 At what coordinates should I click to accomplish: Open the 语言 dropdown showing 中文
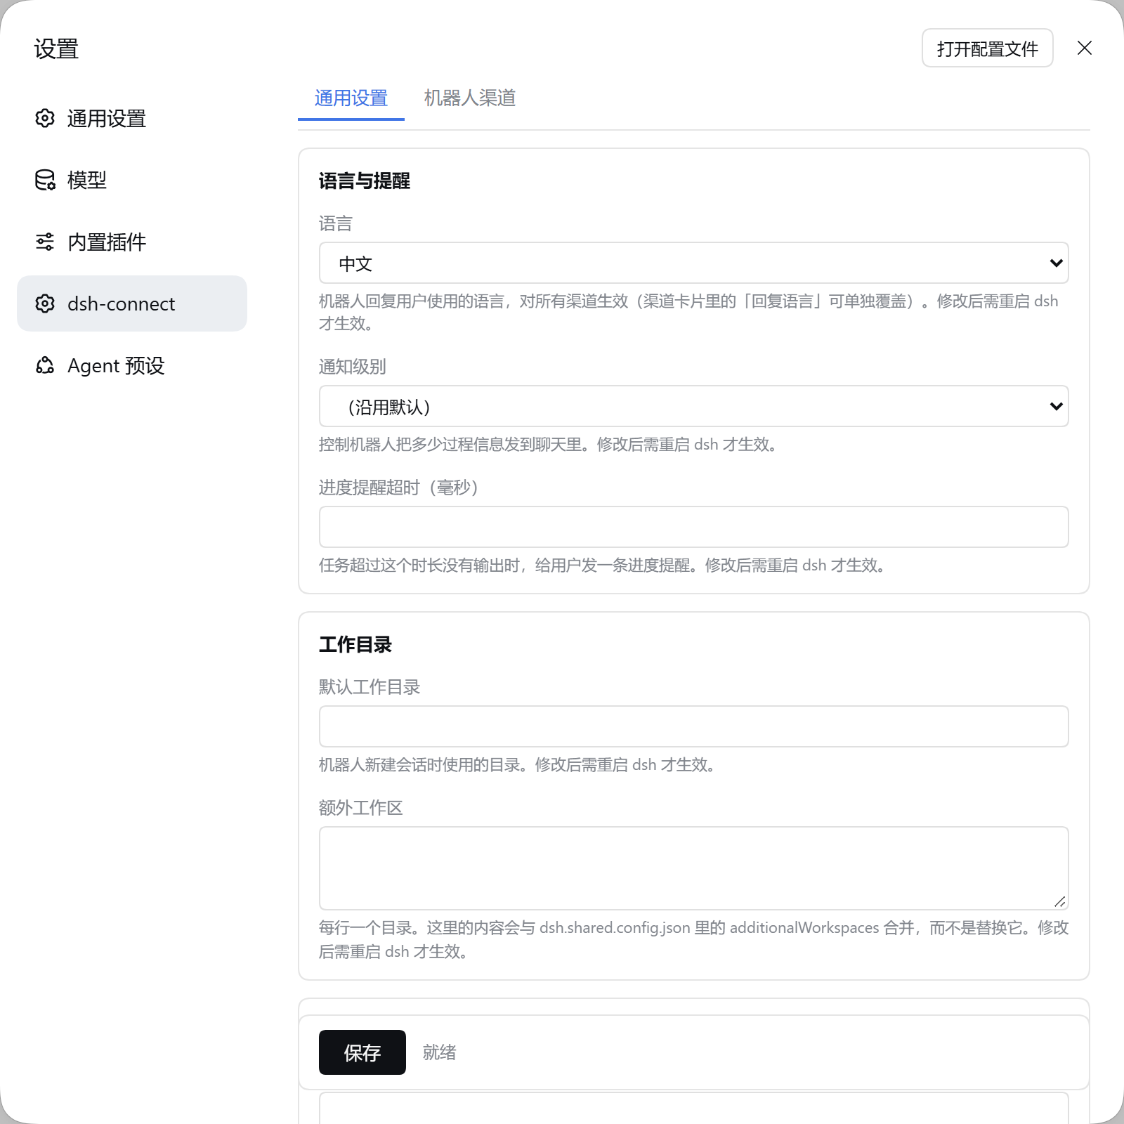pyautogui.click(x=693, y=263)
